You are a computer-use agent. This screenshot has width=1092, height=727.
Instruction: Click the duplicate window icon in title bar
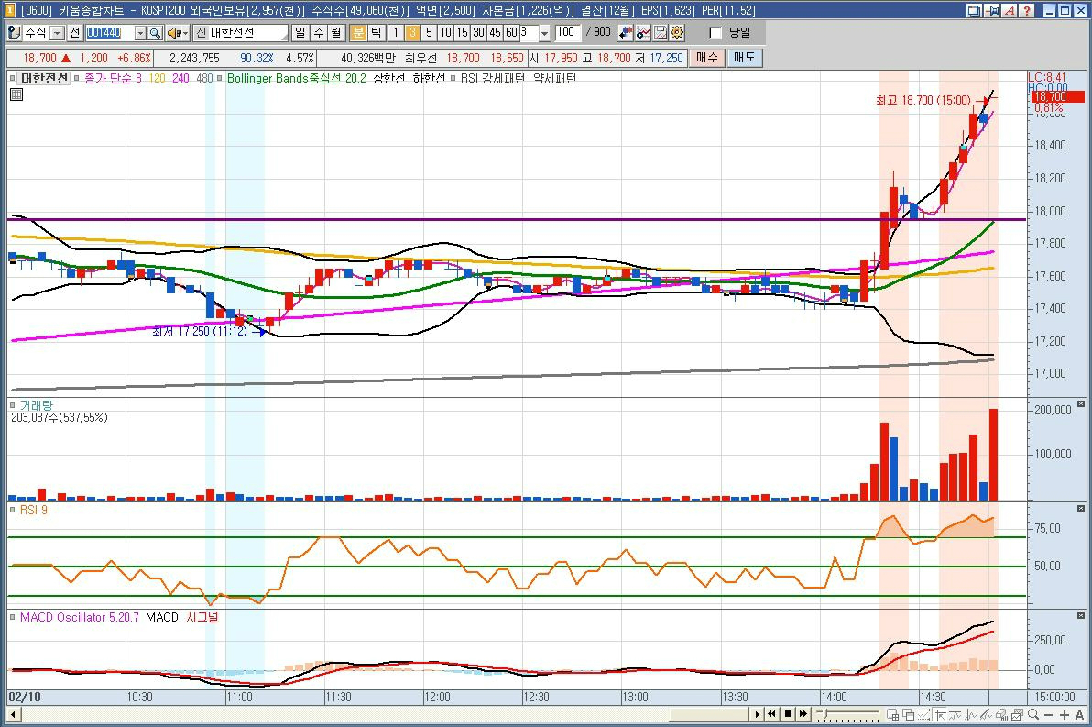click(x=975, y=10)
